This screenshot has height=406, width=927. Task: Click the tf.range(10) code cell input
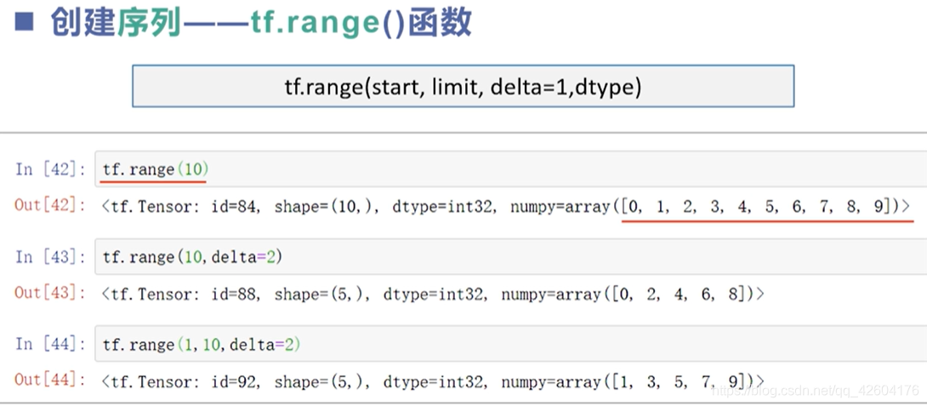(511, 169)
